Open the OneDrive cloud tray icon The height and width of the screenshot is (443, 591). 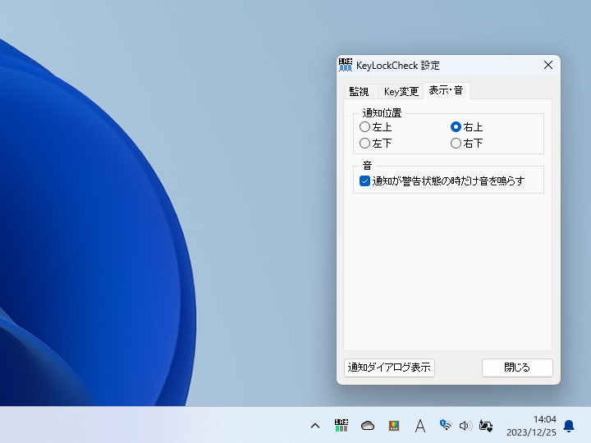point(368,426)
